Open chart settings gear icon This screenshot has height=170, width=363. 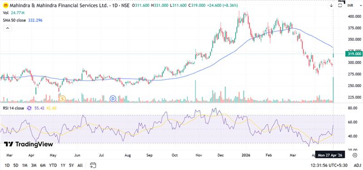pos(355,155)
